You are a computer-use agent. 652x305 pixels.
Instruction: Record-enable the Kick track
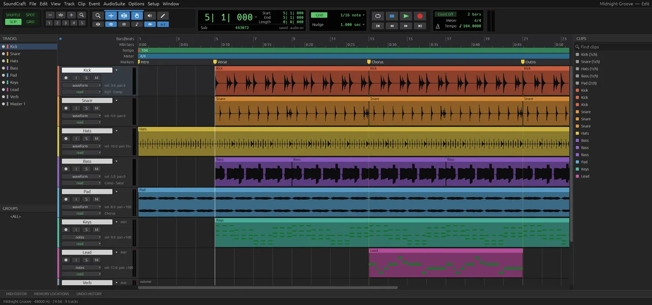[66, 78]
